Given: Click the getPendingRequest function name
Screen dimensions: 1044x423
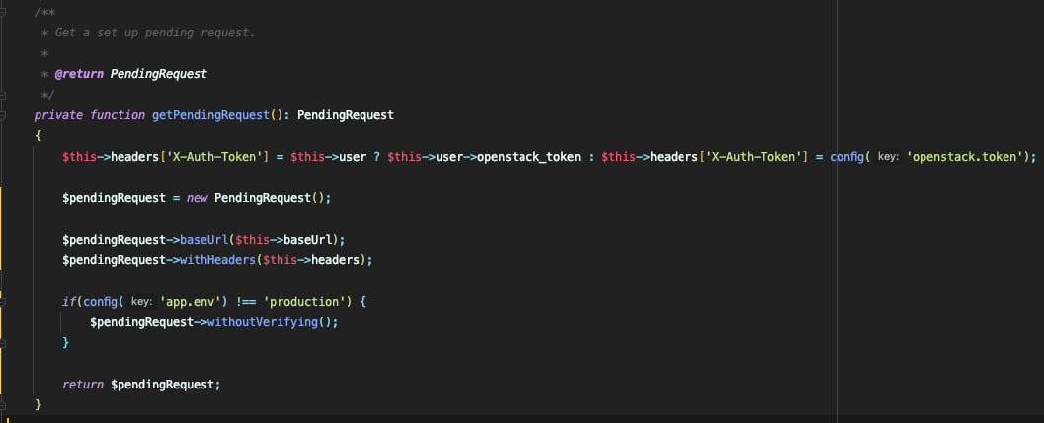Looking at the screenshot, I should click(209, 115).
